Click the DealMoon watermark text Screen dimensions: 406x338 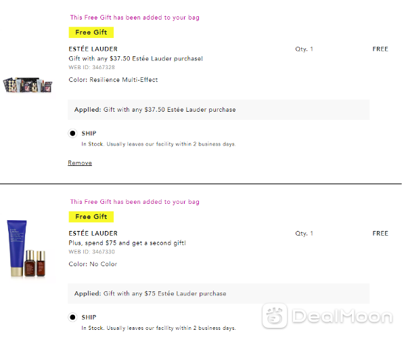click(x=342, y=316)
